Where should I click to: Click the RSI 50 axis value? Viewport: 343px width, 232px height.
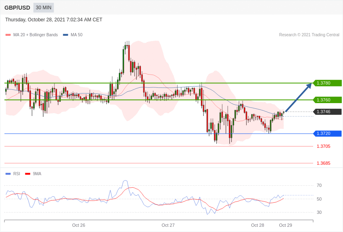[319, 199]
